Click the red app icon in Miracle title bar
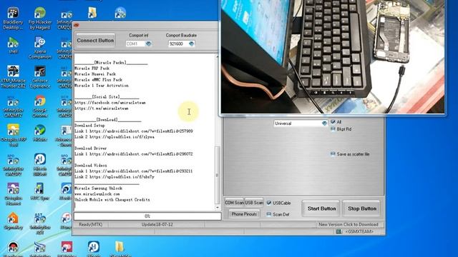This screenshot has width=458, height=257. [77, 26]
